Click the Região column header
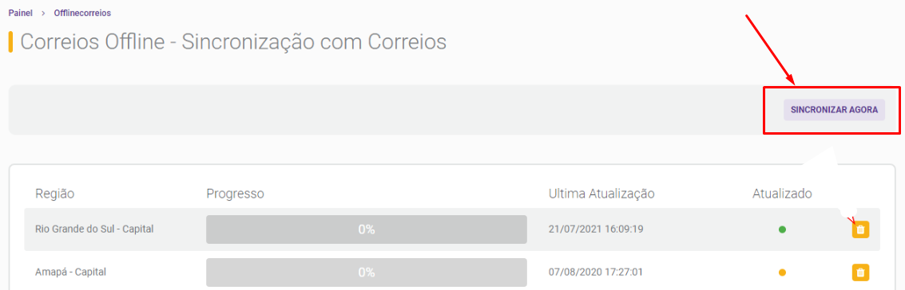905x290 pixels. coord(55,194)
